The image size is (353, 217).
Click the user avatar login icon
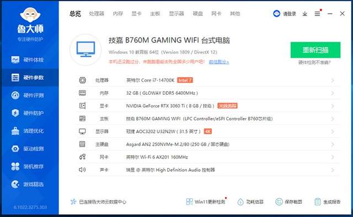(x=276, y=14)
